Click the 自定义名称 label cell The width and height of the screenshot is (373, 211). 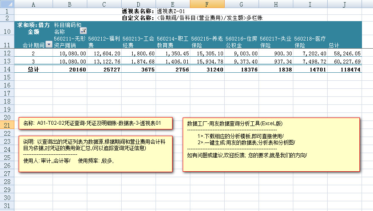(x=138, y=18)
